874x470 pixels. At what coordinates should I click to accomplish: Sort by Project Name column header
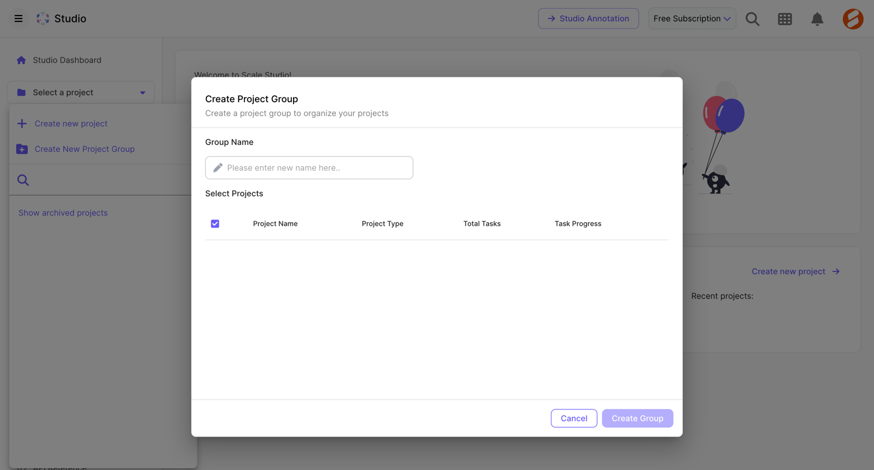pyautogui.click(x=275, y=223)
